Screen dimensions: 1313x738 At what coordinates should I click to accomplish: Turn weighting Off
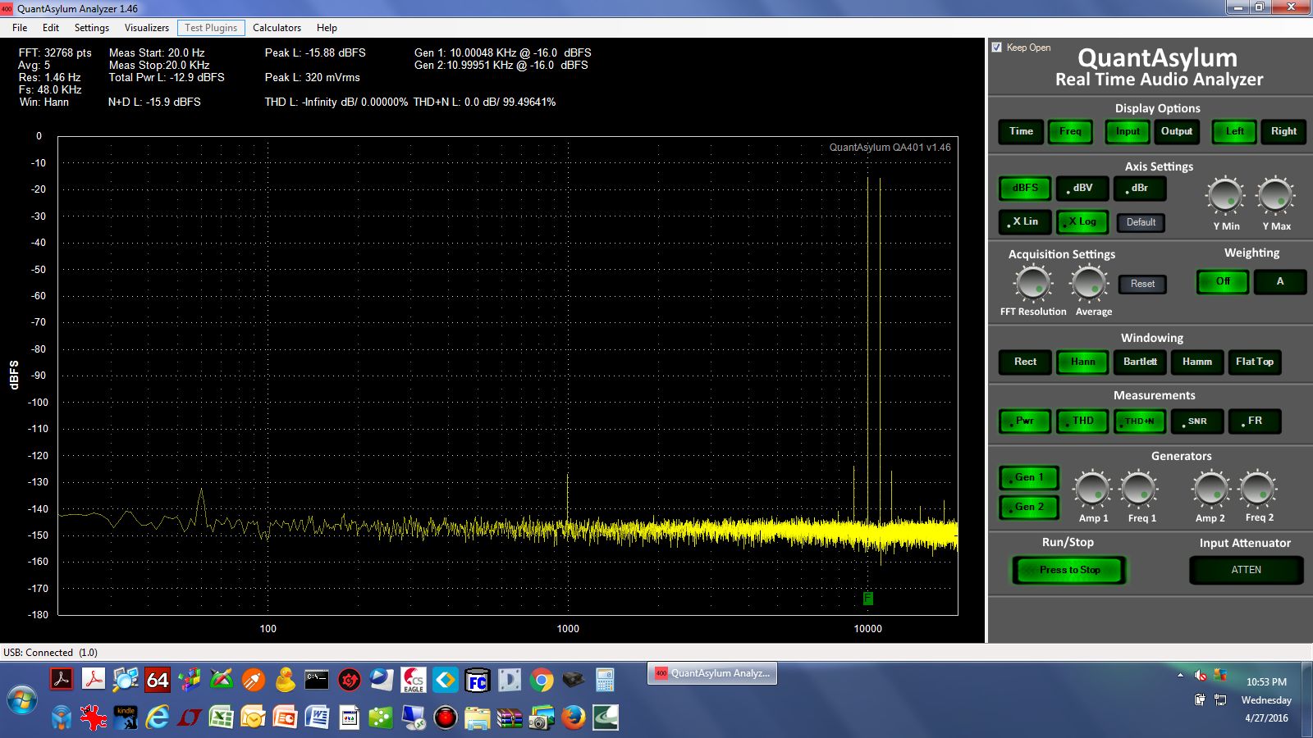(1223, 281)
